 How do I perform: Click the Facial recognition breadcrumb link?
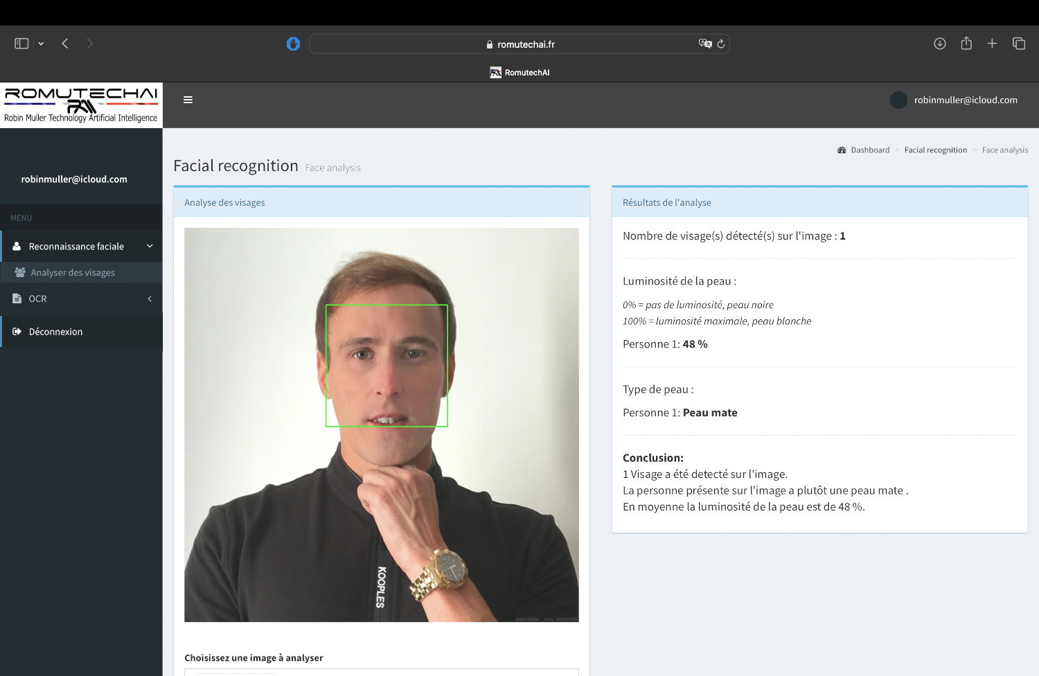point(935,150)
